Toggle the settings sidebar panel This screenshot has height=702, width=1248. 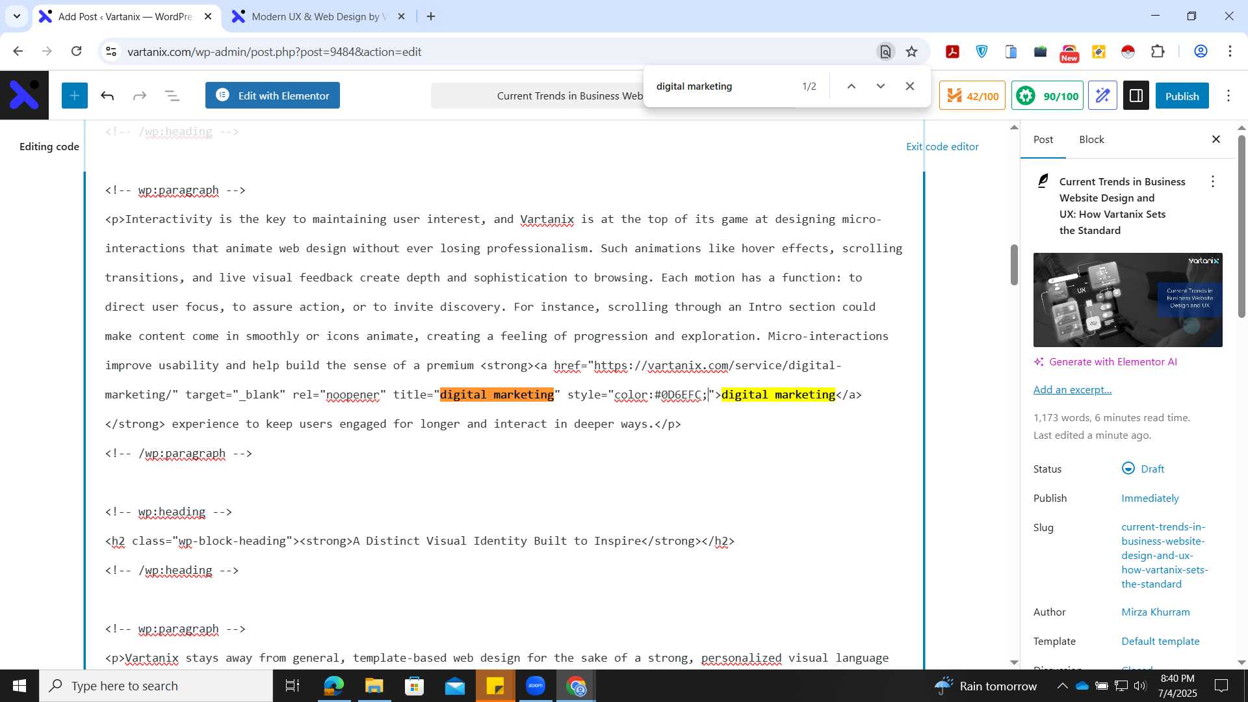coord(1136,96)
